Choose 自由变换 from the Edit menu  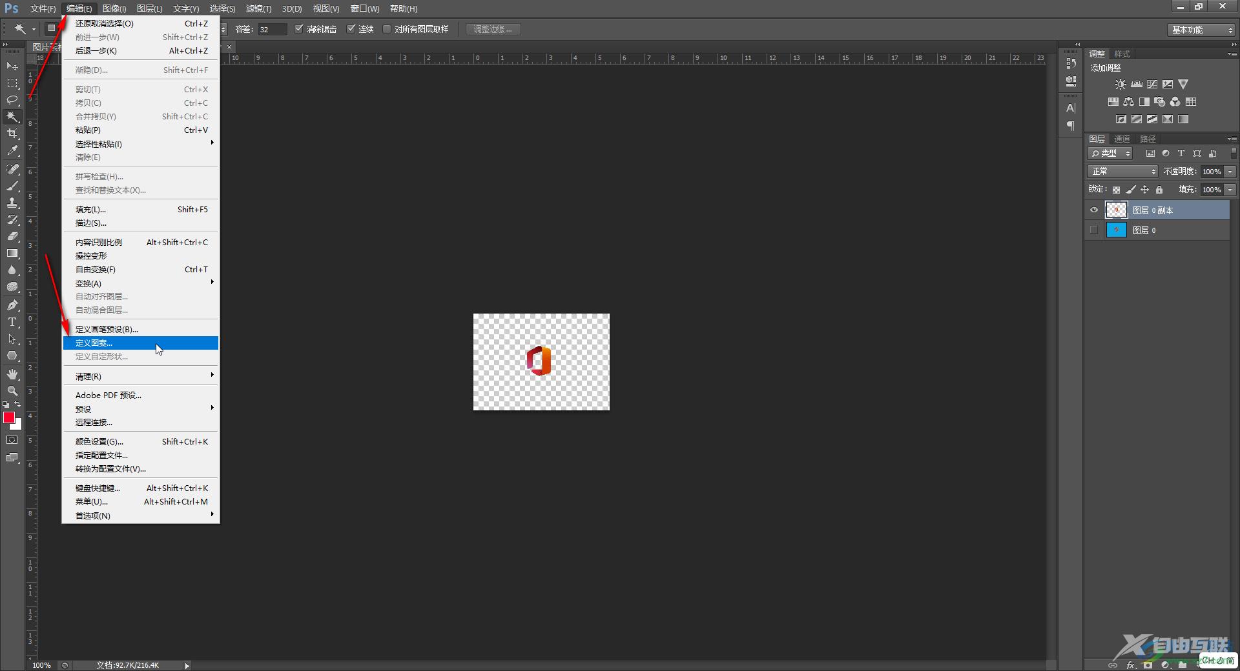[x=141, y=269]
